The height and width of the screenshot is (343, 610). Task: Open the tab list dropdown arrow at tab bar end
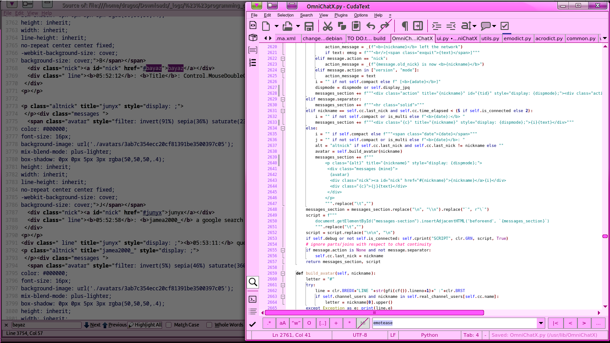point(605,38)
